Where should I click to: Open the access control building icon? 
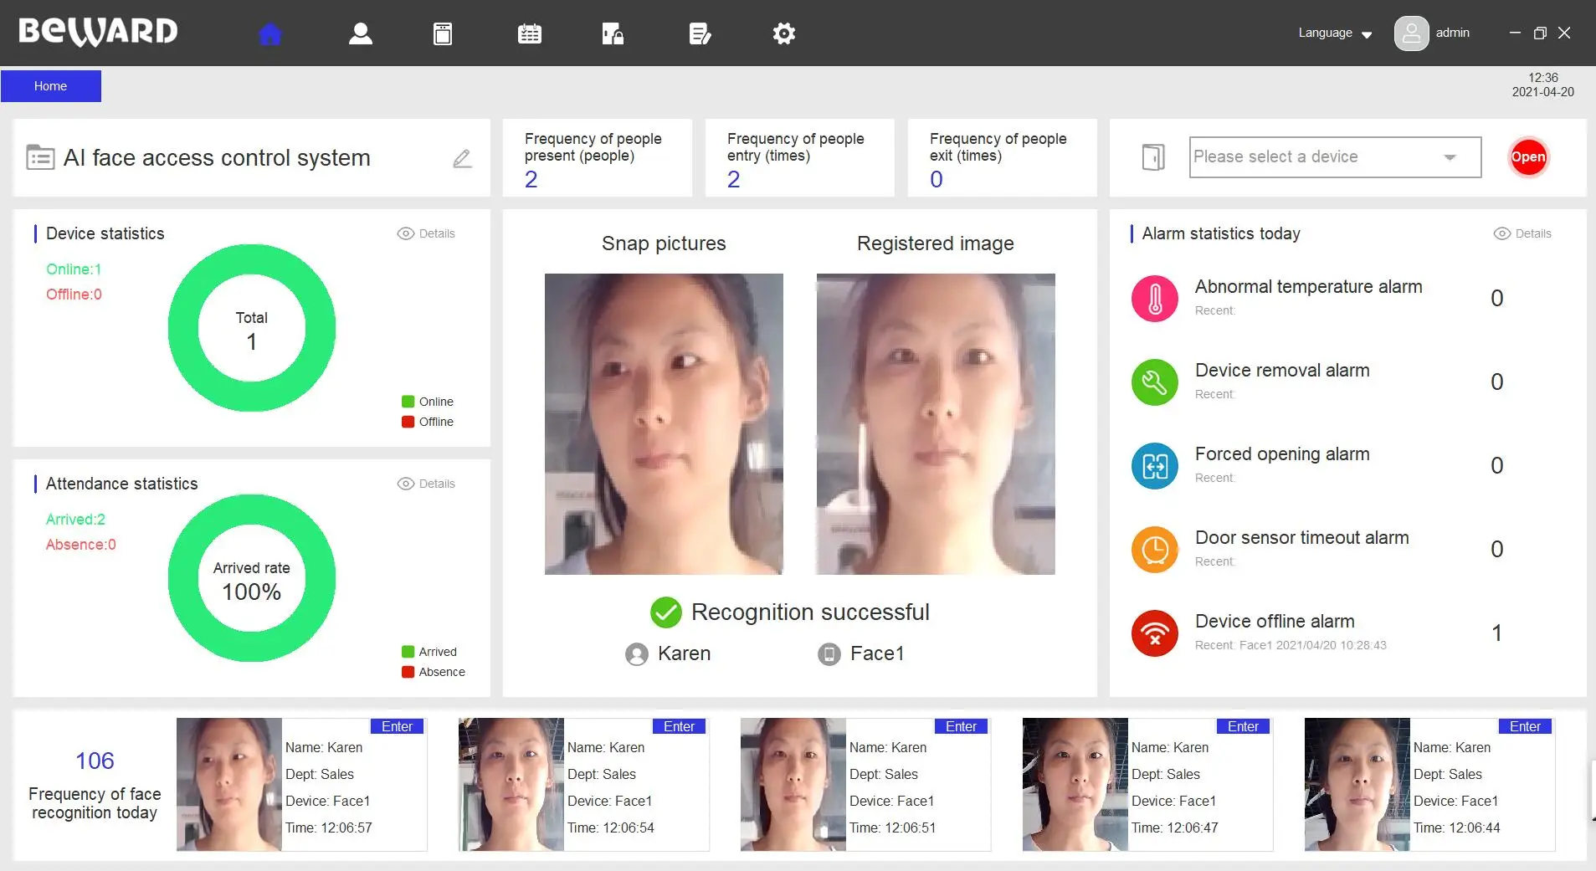pyautogui.click(x=613, y=33)
